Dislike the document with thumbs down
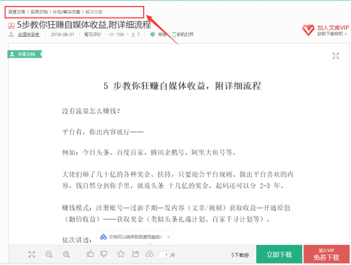 [104, 254]
